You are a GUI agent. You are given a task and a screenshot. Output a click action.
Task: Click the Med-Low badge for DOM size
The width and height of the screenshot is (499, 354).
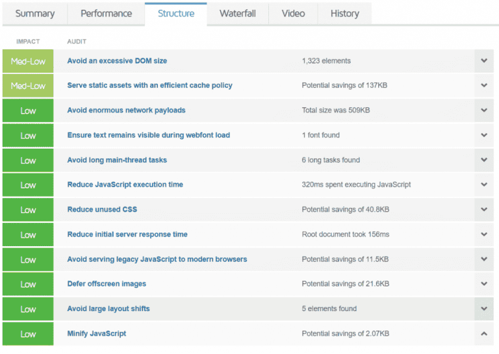(28, 61)
